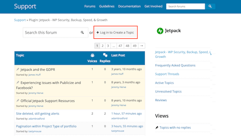Open Reviews sidebar link
Screen dimensions: 241x136
coord(161,100)
